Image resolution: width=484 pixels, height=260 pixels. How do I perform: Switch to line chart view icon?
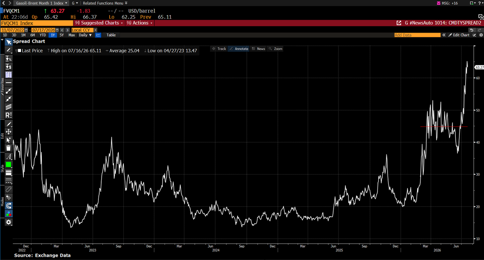pos(98,35)
